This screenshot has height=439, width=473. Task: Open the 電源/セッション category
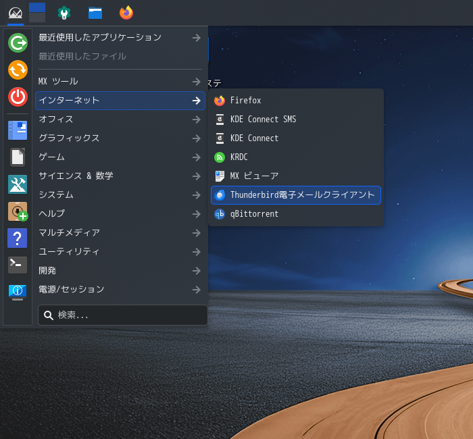(120, 290)
